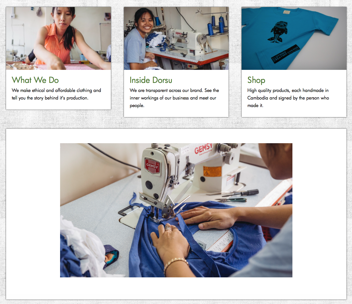
Task: Open the "What We Do" heading link
Action: [35, 80]
